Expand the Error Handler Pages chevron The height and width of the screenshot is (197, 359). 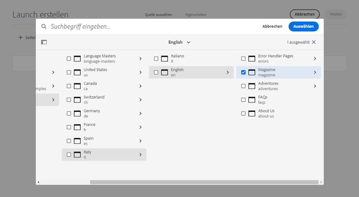tap(314, 58)
